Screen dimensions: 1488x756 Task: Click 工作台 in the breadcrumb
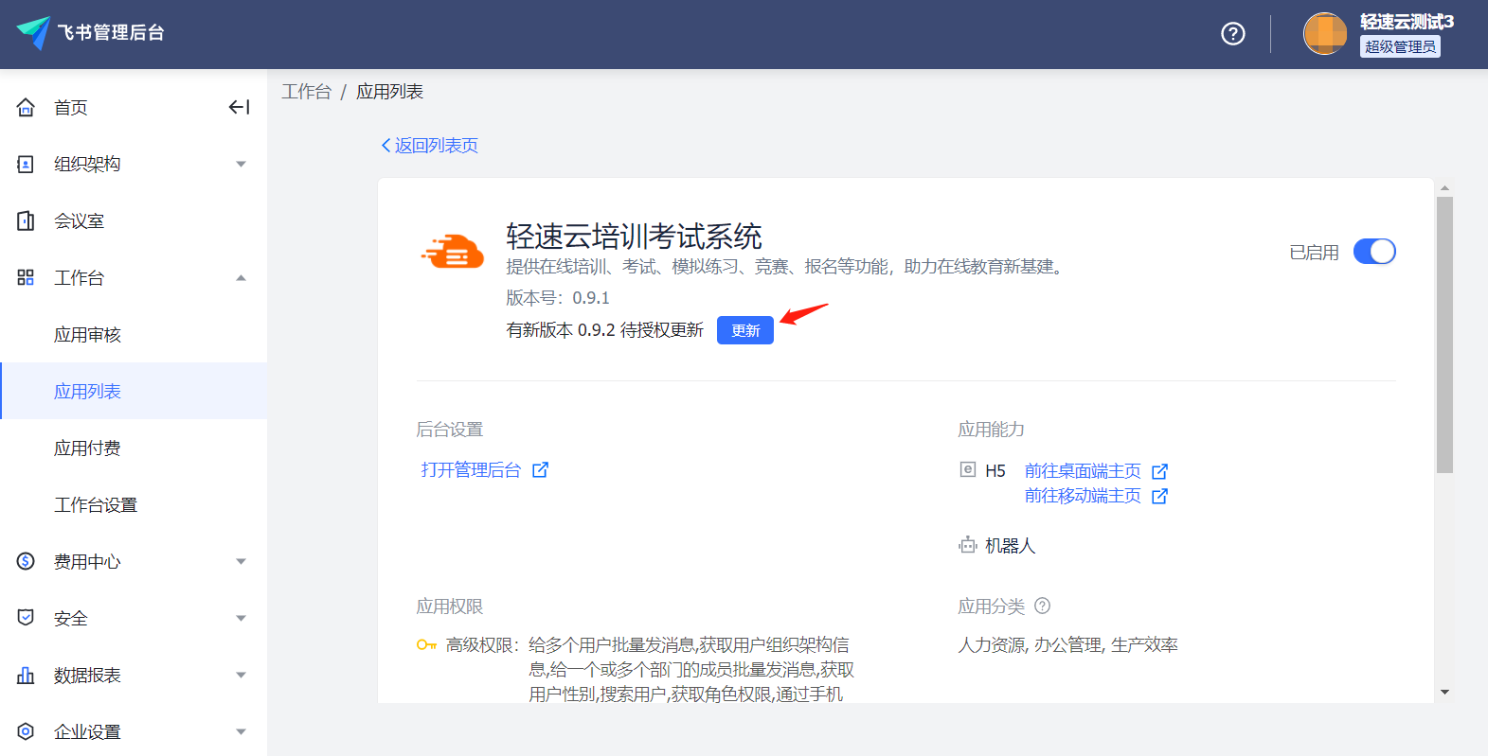click(x=306, y=92)
